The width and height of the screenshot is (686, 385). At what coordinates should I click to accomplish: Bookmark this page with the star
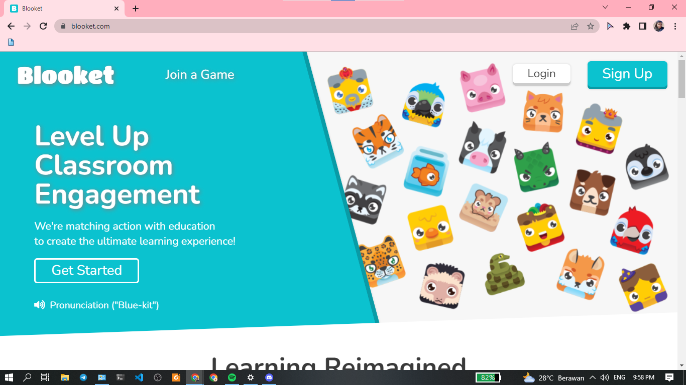591,26
